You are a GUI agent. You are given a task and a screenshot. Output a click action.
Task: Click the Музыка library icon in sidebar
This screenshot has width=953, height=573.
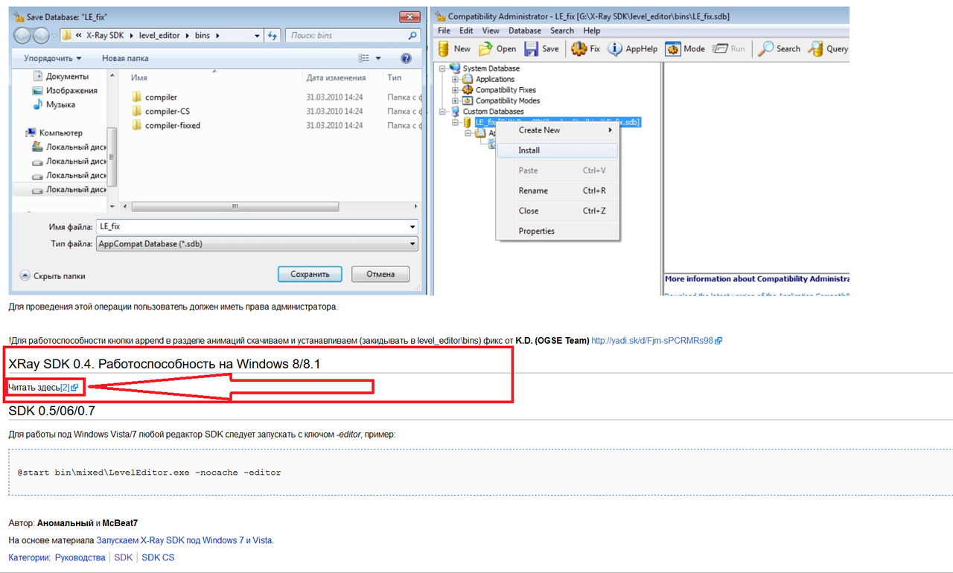[38, 104]
